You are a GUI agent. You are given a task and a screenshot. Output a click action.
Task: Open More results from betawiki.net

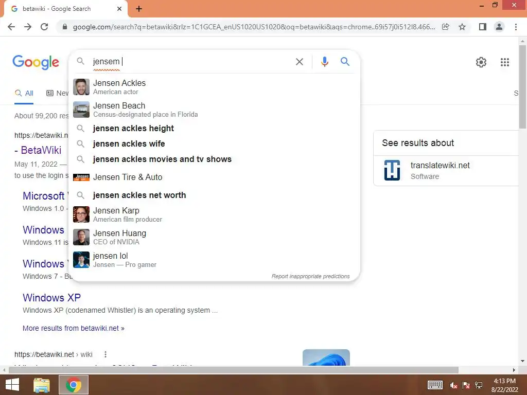(x=73, y=328)
